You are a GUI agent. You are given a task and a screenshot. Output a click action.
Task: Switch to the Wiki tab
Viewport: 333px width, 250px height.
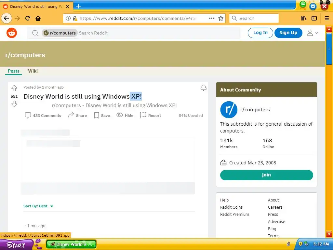click(x=33, y=71)
